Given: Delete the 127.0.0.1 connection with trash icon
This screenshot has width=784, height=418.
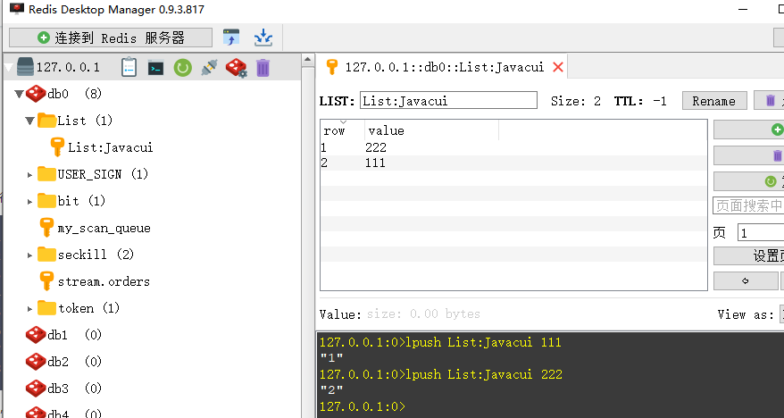Looking at the screenshot, I should coord(263,67).
